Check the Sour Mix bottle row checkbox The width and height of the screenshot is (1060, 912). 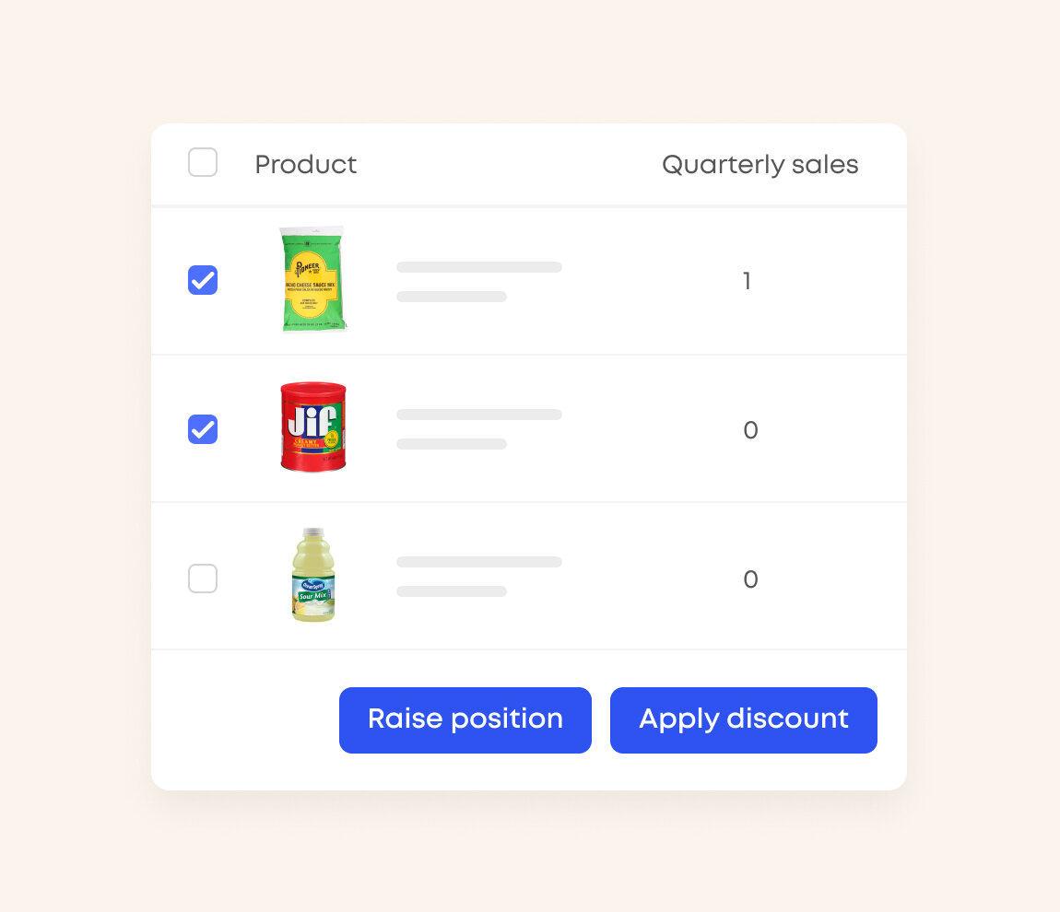point(203,579)
